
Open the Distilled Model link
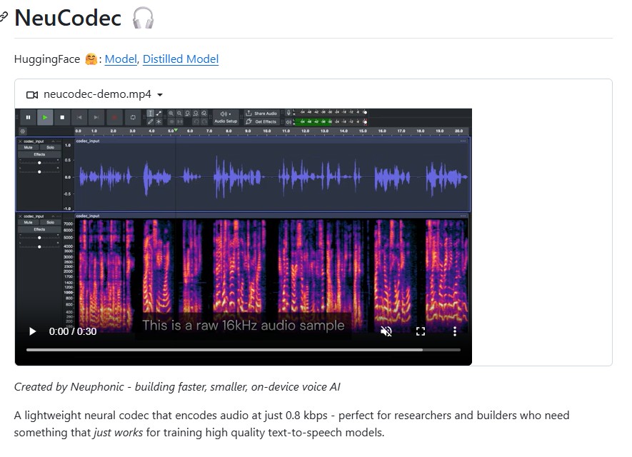click(x=181, y=59)
